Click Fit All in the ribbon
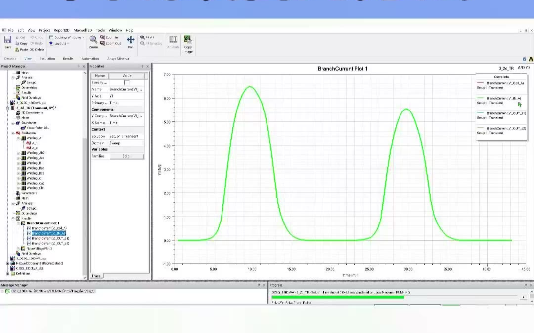534x333 pixels. (x=147, y=37)
